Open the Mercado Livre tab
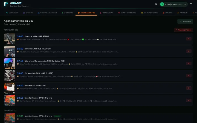The image size is (197, 123). [149, 13]
